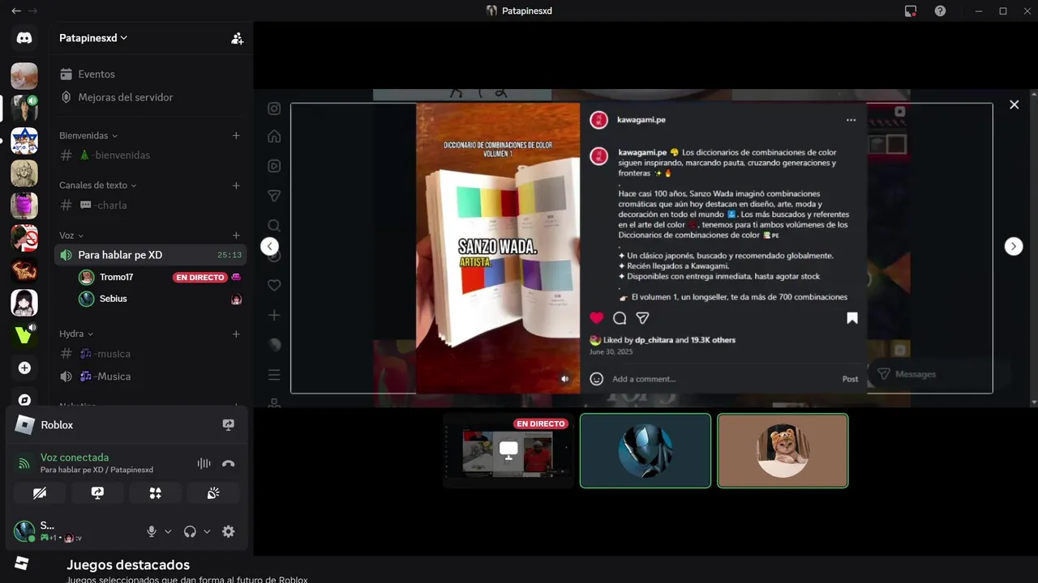Viewport: 1038px width, 583px height.
Task: Click the Voz conectada status text
Action: point(75,457)
